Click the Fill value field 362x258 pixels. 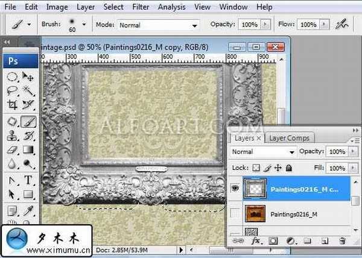pyautogui.click(x=337, y=168)
